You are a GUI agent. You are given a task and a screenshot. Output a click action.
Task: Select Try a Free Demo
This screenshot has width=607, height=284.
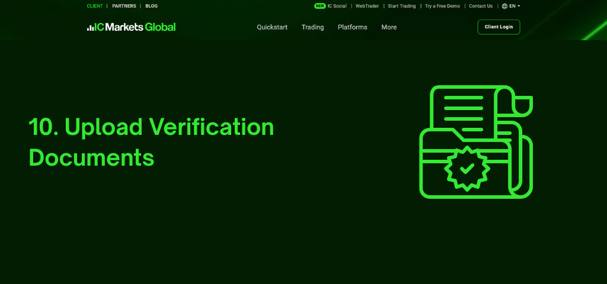pyautogui.click(x=442, y=6)
